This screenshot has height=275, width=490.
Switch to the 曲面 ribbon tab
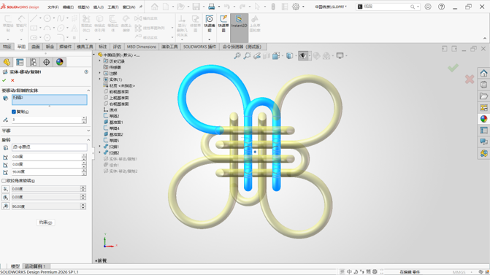(x=36, y=47)
